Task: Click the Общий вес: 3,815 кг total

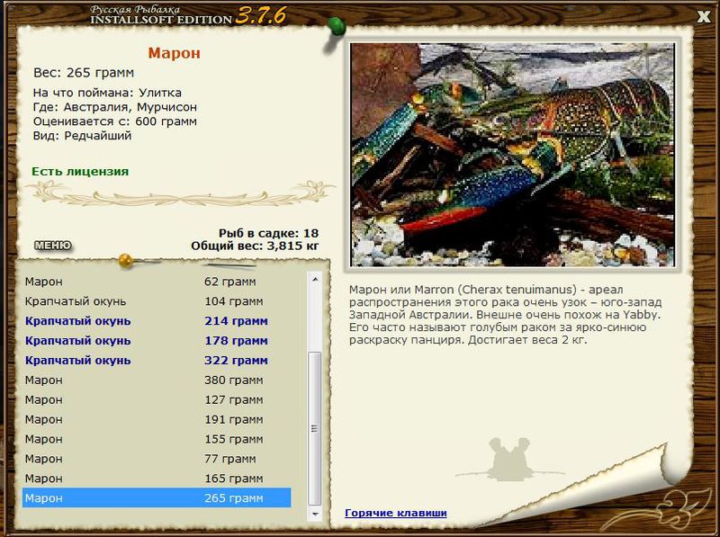Action: [x=255, y=246]
